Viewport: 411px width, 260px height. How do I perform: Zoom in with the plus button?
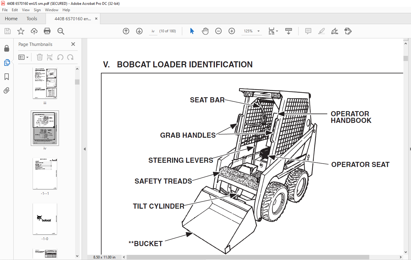pos(232,31)
